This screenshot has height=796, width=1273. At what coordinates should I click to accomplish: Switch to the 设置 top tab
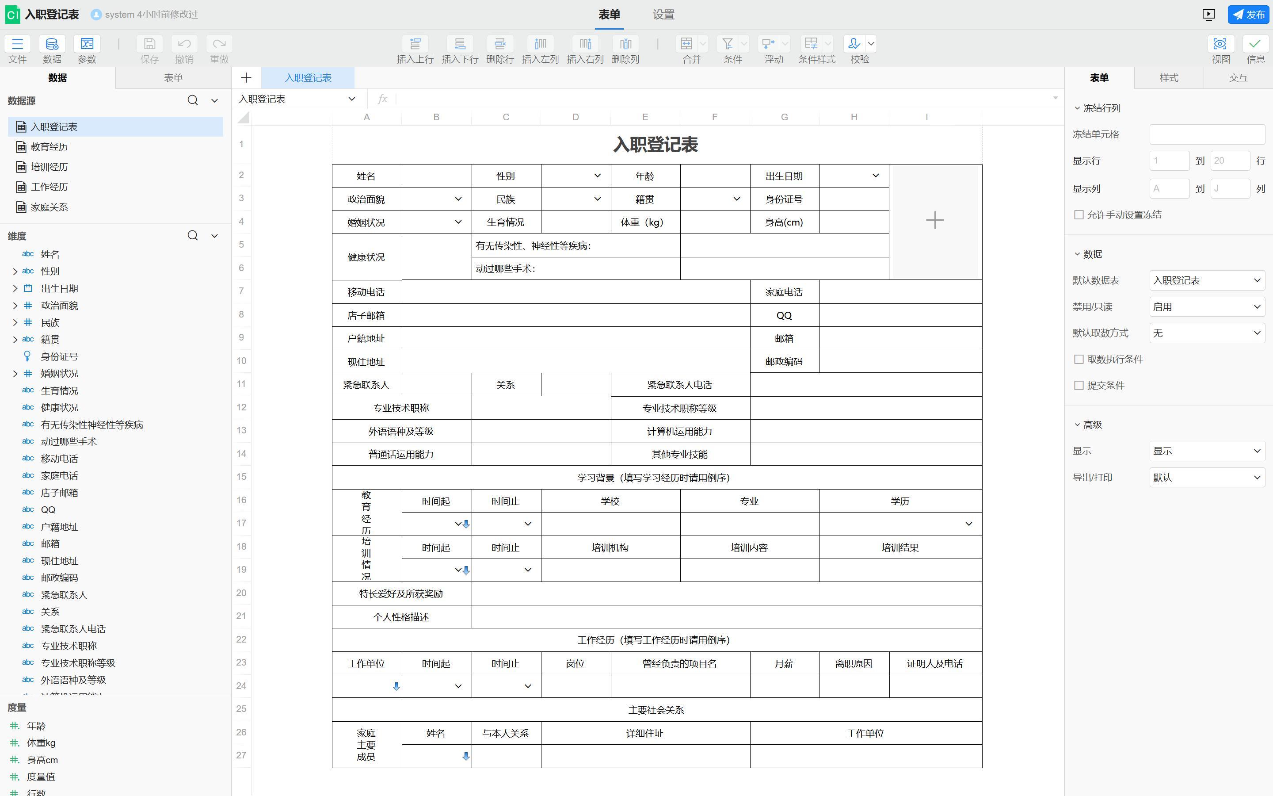click(663, 15)
